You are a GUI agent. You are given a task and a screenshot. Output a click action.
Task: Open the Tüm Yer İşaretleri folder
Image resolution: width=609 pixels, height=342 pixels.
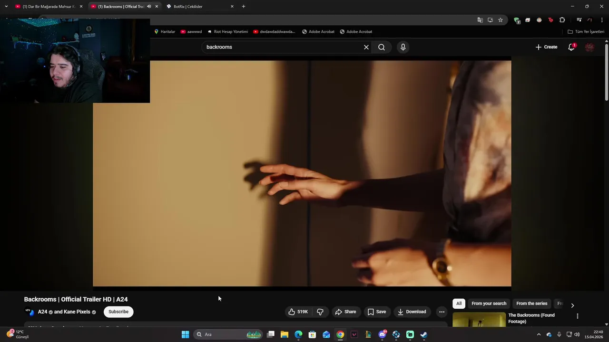point(586,31)
